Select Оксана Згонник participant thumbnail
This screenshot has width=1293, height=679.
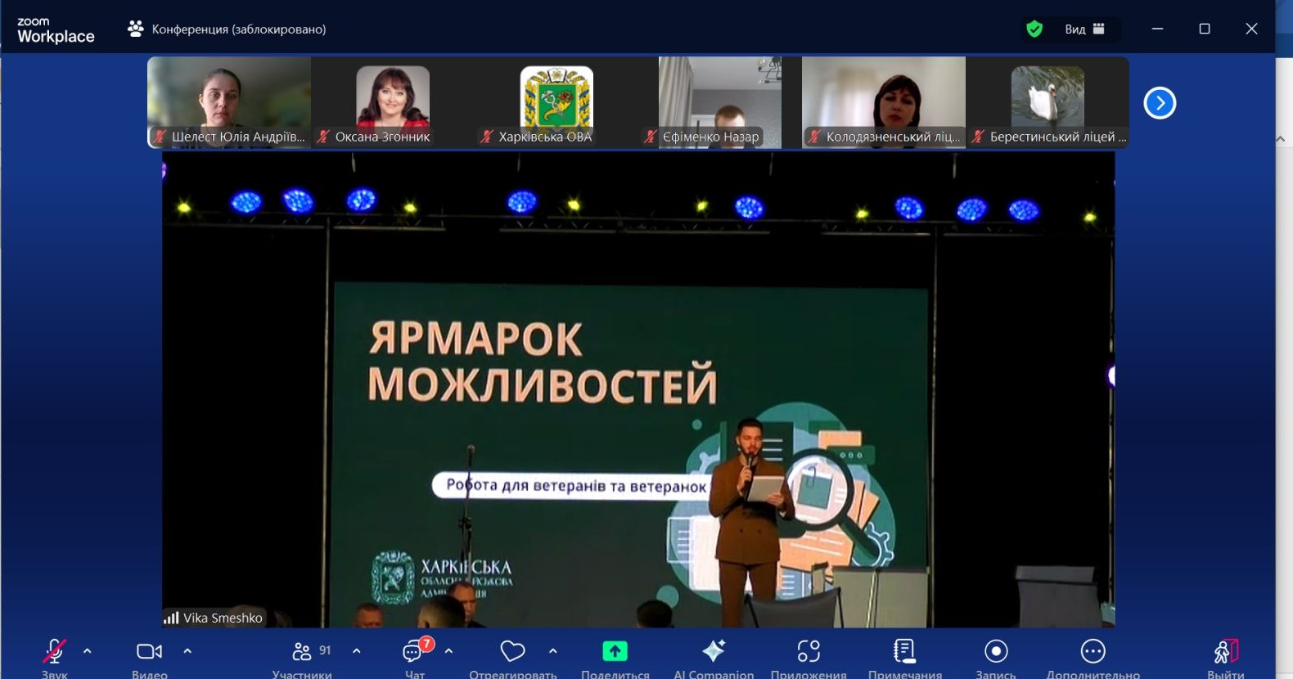click(393, 102)
